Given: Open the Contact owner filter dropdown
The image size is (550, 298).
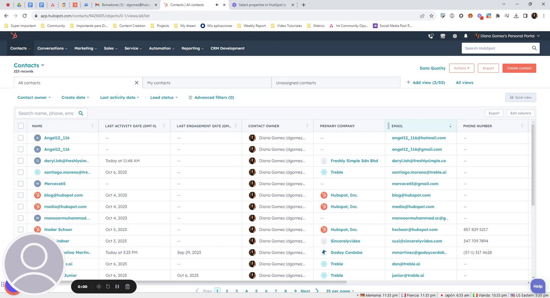Looking at the screenshot, I should (34, 98).
